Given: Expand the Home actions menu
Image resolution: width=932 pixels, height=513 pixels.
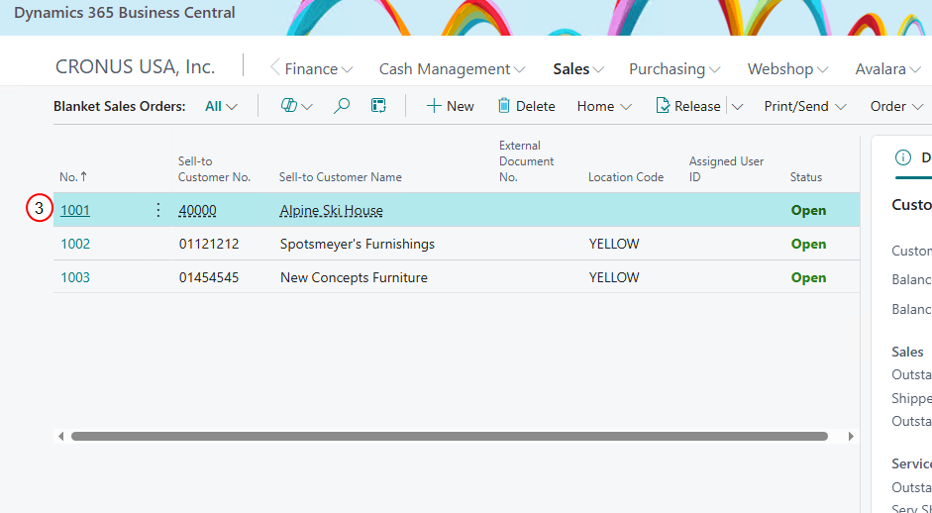Looking at the screenshot, I should pos(604,106).
